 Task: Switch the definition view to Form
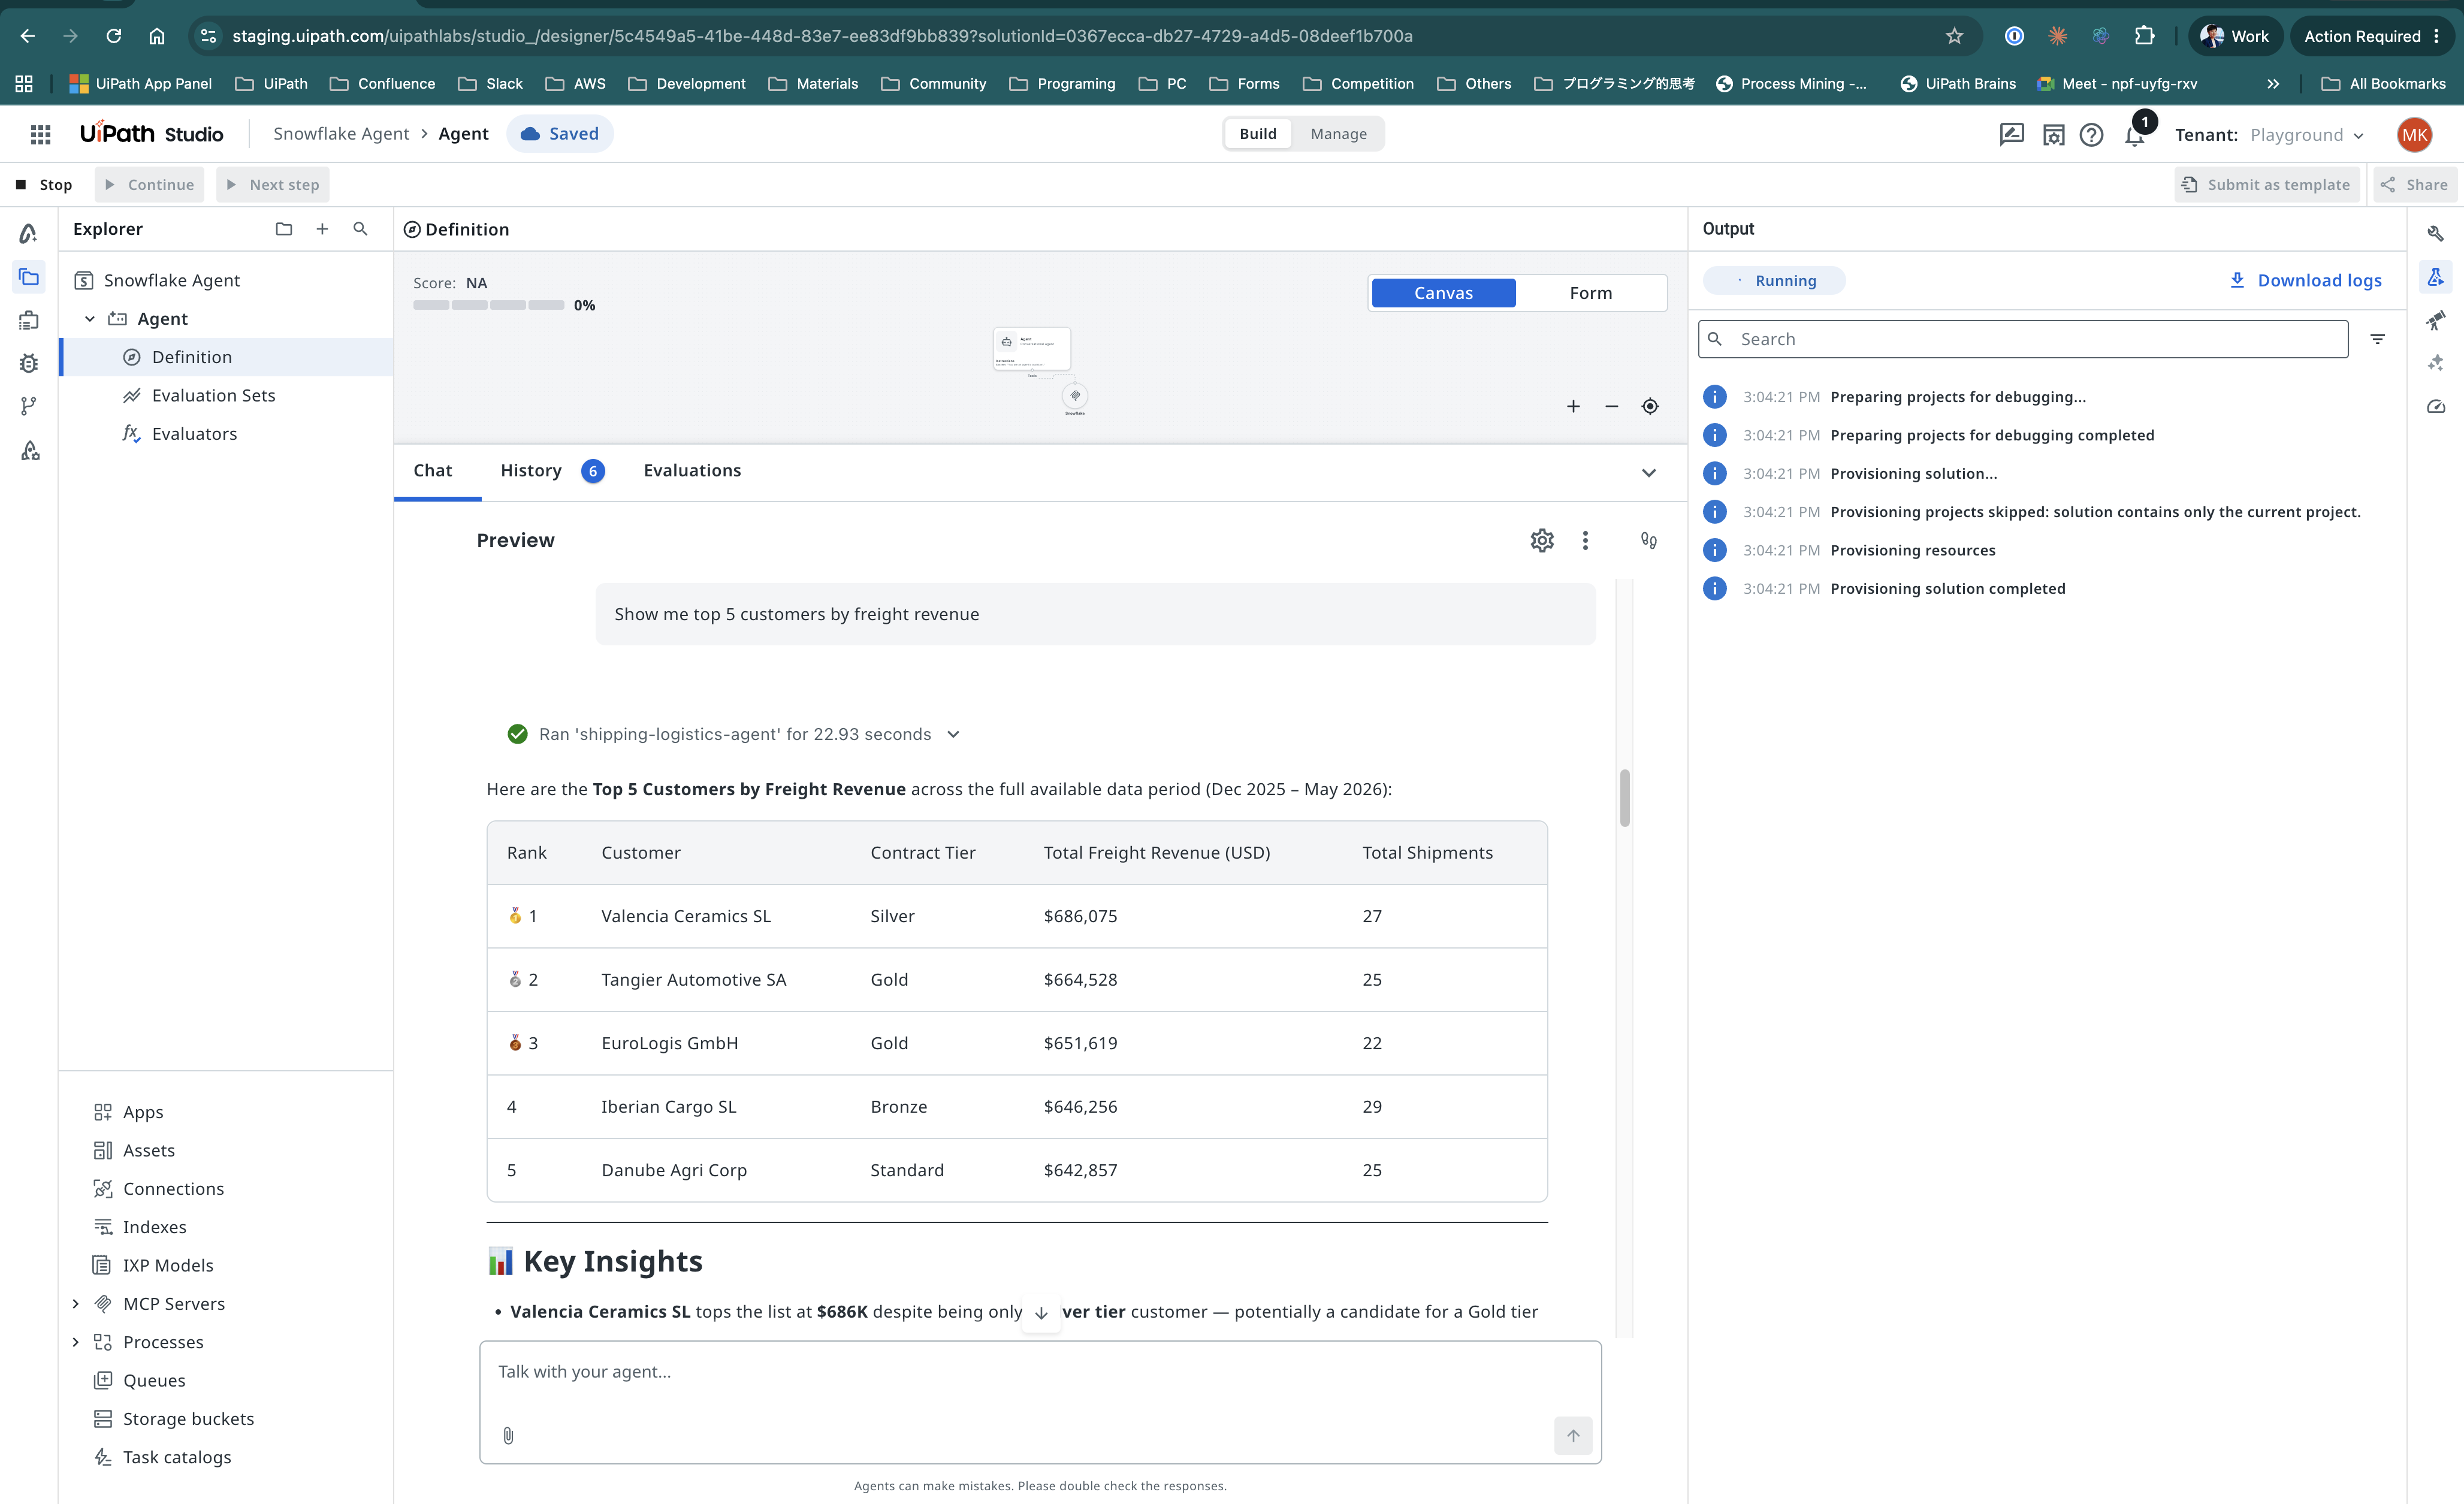(x=1590, y=293)
